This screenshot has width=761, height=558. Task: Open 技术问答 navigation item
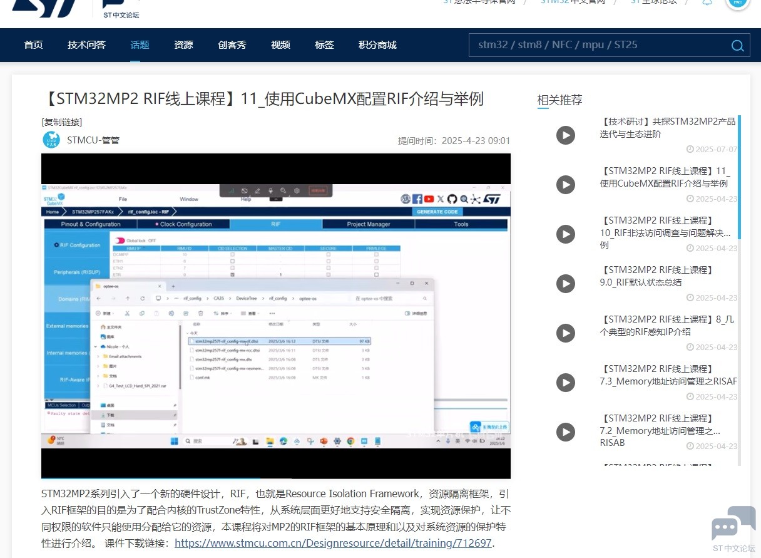86,45
